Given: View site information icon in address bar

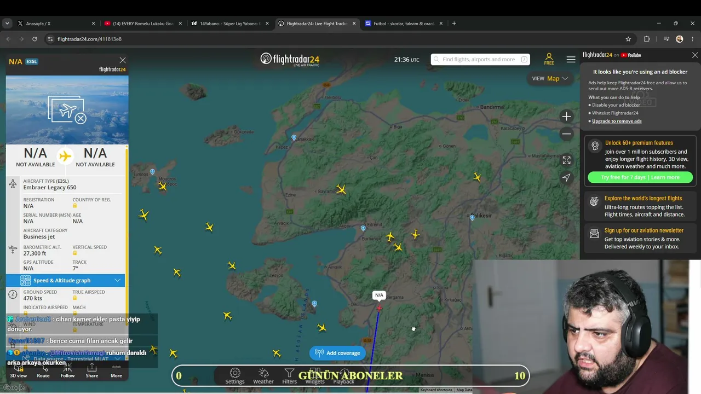Looking at the screenshot, I should (x=50, y=39).
